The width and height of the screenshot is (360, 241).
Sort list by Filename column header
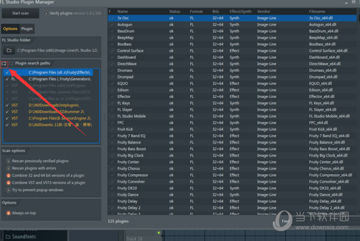tap(317, 11)
